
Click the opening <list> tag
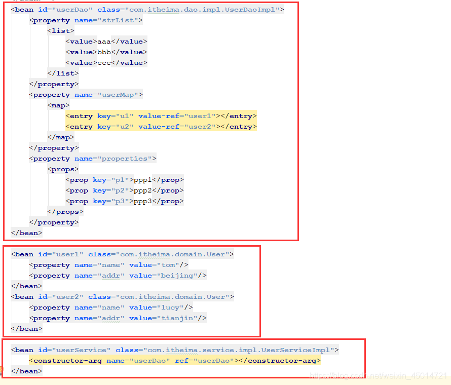[x=61, y=31]
